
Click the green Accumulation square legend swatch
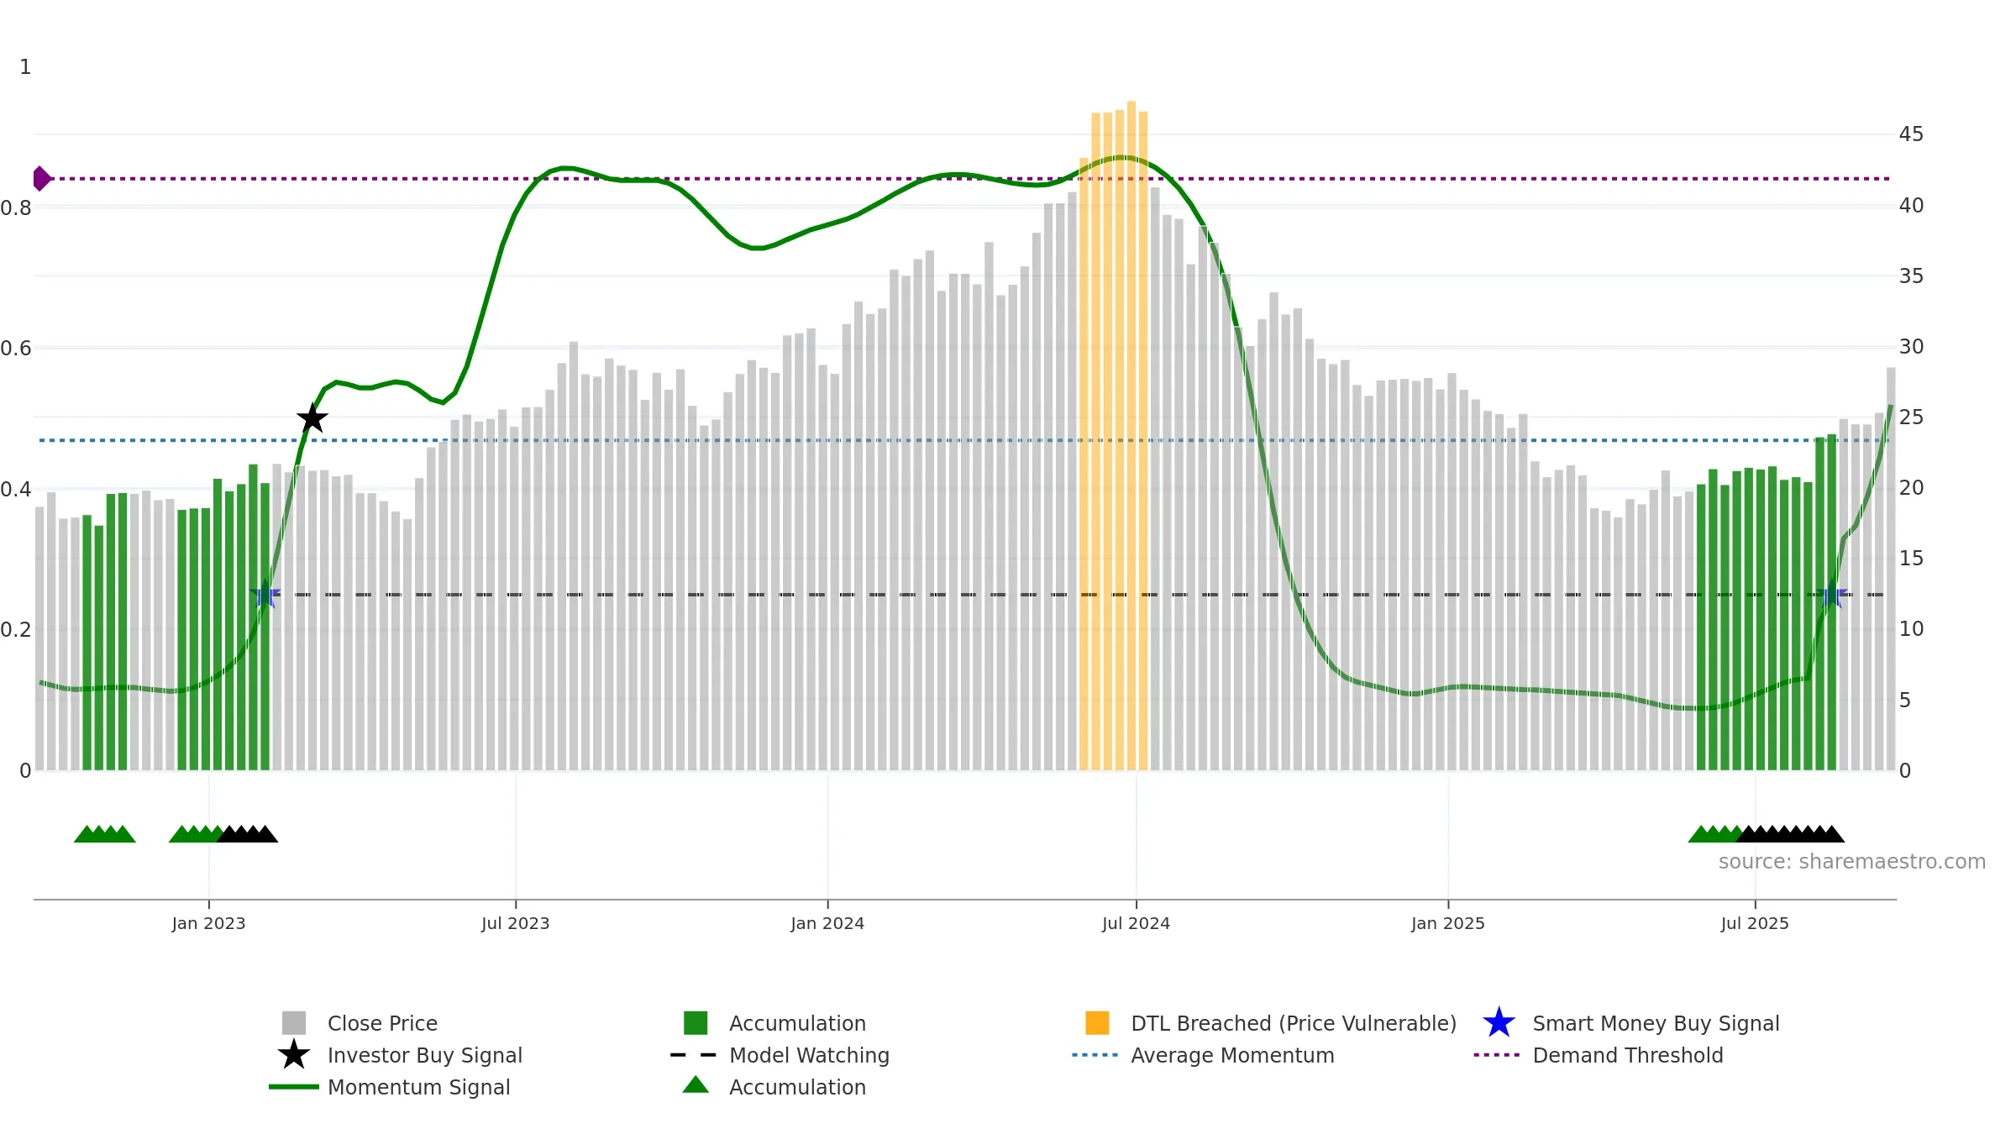(x=696, y=1023)
